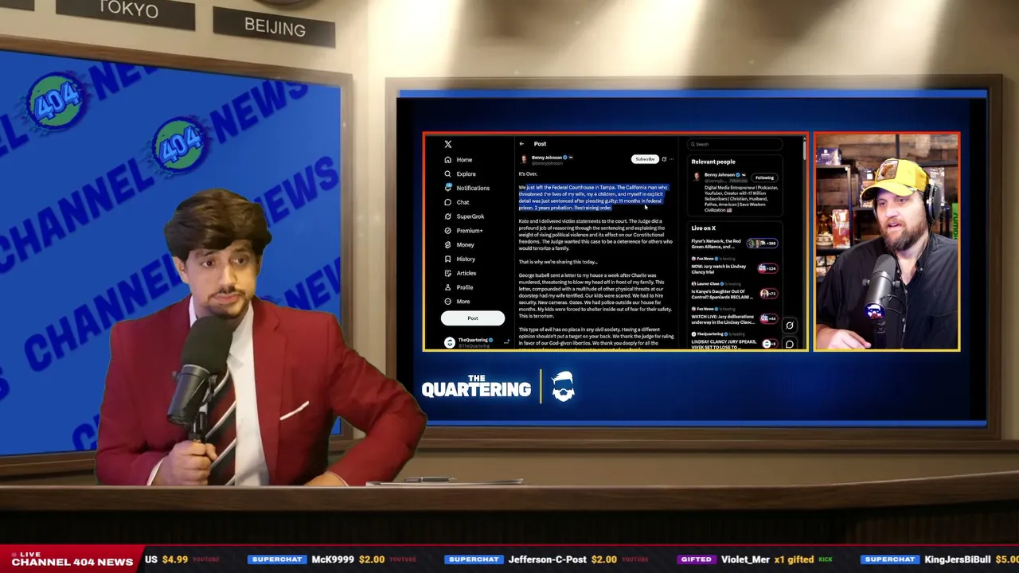Open 'LINDSAY CLANCY JURY SPEAKS' live stream
The height and width of the screenshot is (573, 1019).
(x=724, y=344)
